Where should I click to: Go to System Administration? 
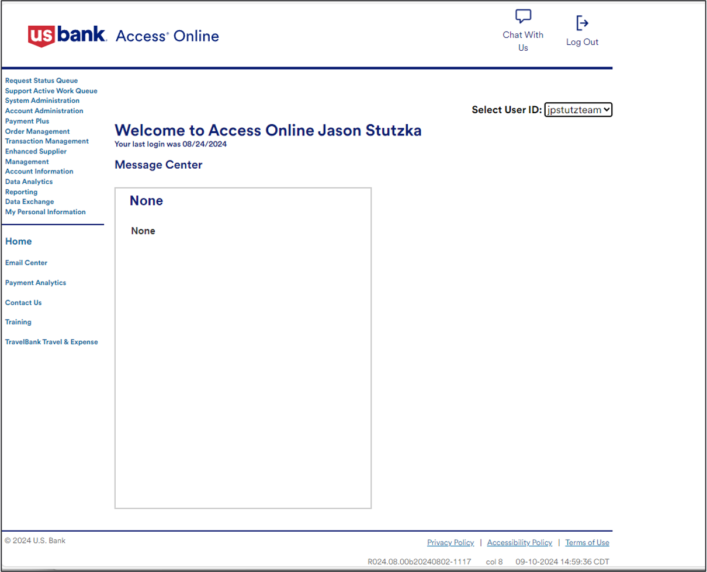pyautogui.click(x=42, y=101)
